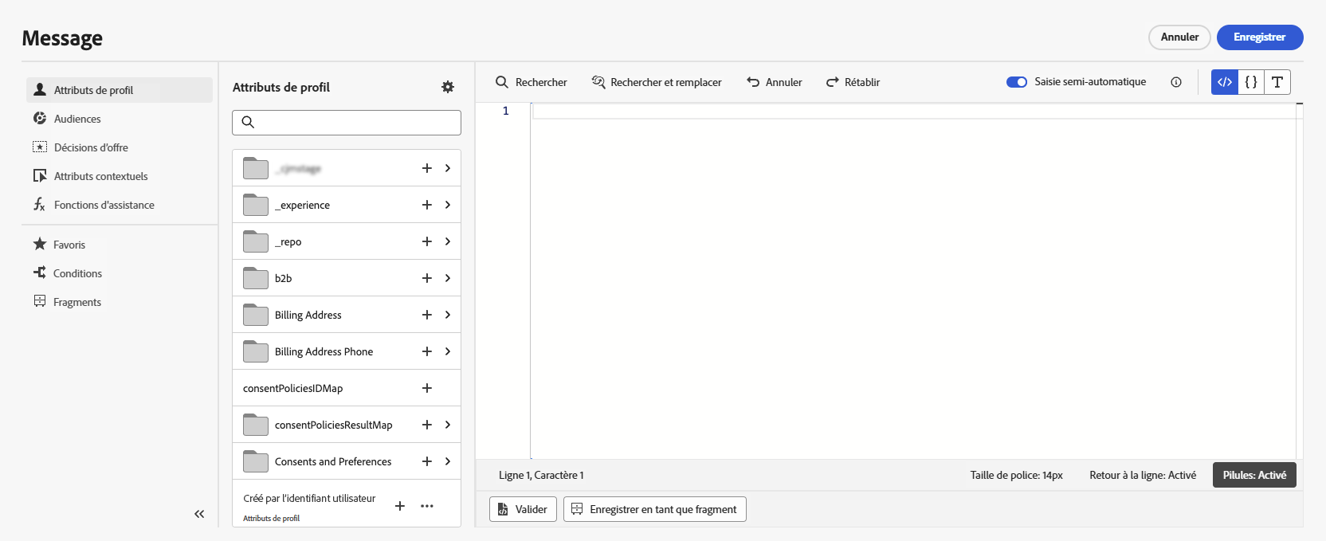Switch to code editor view icon
The image size is (1326, 541).
(1225, 82)
